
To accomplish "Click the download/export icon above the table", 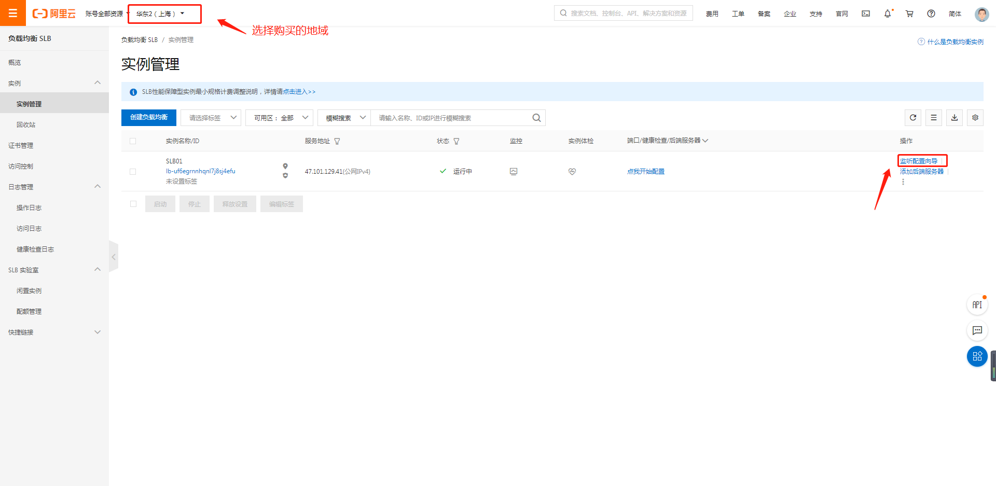I will tap(955, 118).
